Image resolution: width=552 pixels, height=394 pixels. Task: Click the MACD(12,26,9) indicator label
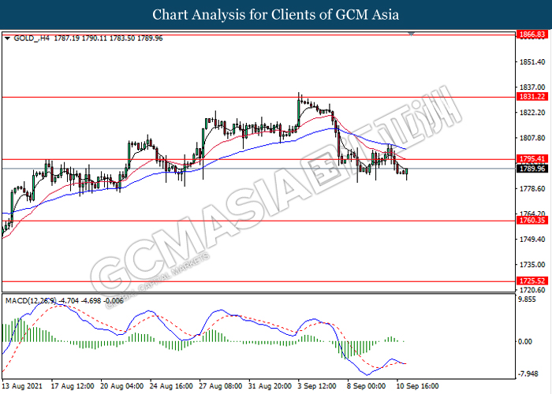pyautogui.click(x=31, y=301)
